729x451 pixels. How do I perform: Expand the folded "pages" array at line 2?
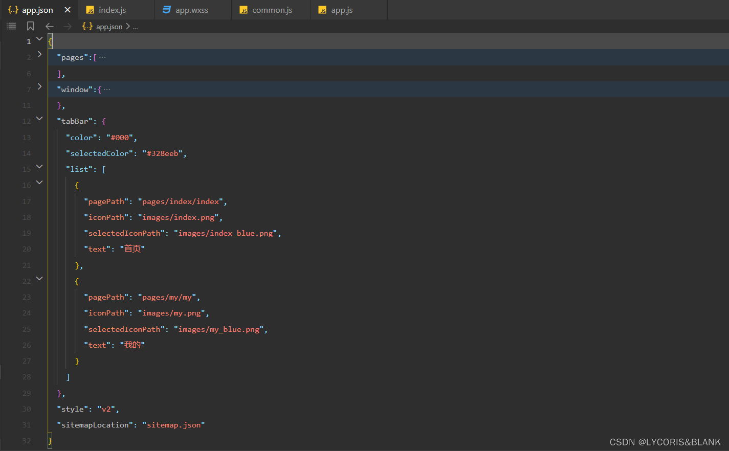tap(39, 54)
